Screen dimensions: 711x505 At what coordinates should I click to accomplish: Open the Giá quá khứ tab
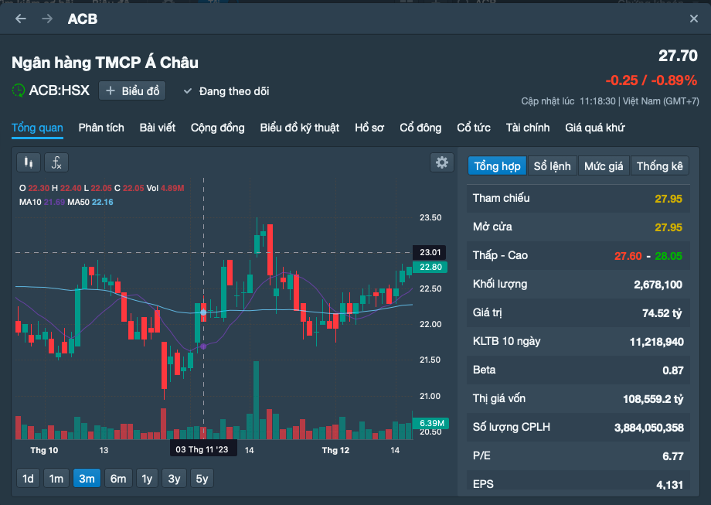click(x=595, y=128)
